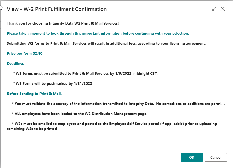Click the OK button
Viewport: 233px width, 168px height.
click(x=191, y=157)
